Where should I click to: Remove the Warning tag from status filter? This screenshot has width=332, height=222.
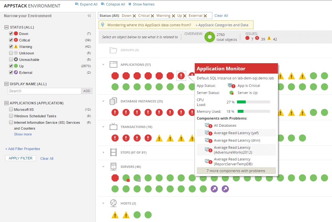tap(173, 16)
